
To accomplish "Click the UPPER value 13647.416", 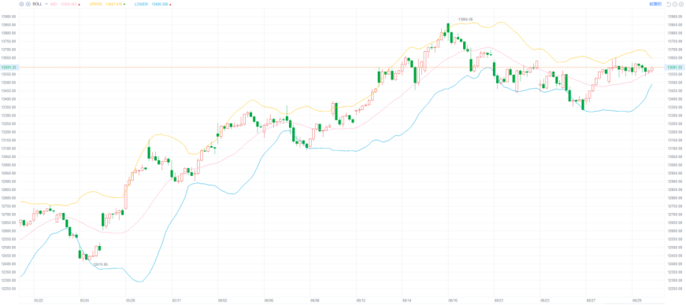I will click(114, 4).
